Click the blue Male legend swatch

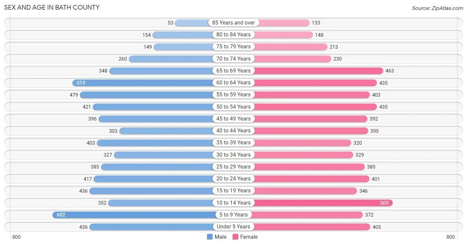210,237
